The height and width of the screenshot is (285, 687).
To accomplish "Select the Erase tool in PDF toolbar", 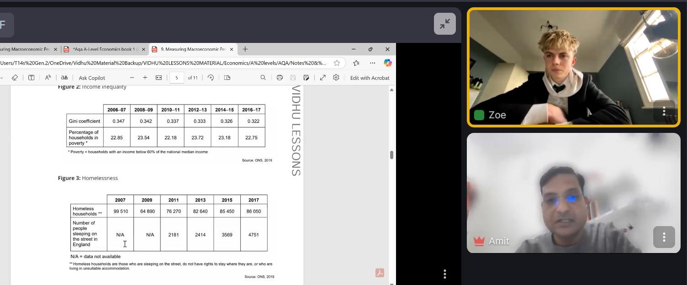I will click(x=15, y=78).
